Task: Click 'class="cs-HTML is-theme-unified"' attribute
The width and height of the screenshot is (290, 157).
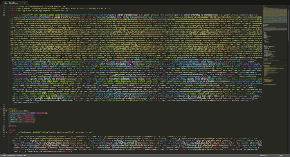Action: (x=58, y=132)
